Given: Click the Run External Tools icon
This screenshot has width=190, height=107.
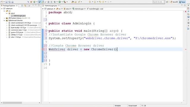Looking at the screenshot, I should [65, 2].
